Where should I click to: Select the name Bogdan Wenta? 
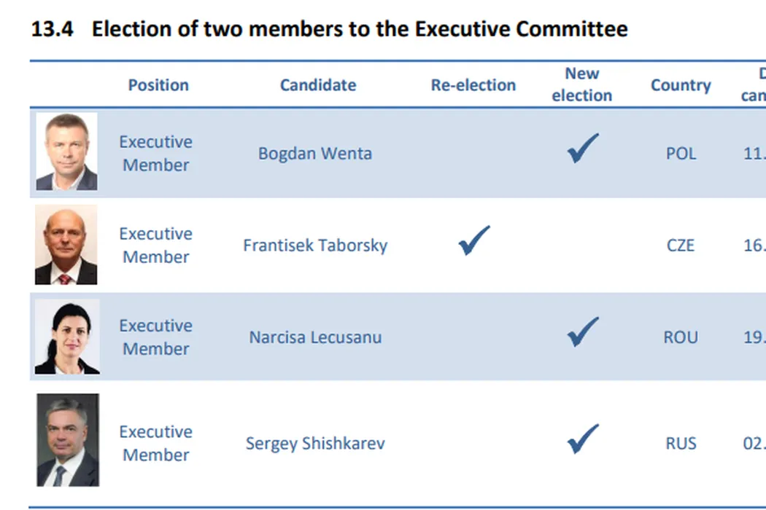(315, 154)
